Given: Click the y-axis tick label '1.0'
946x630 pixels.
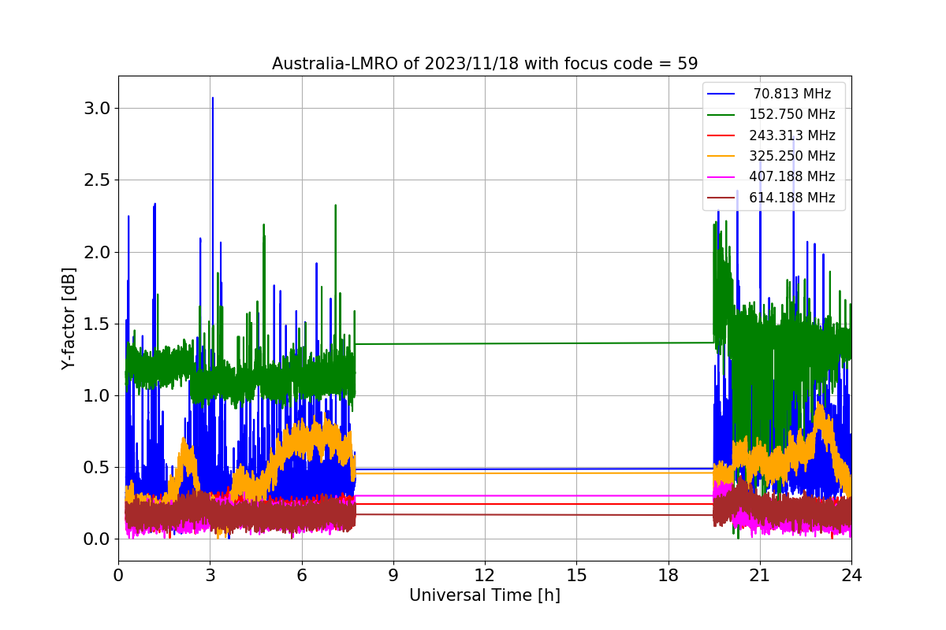Looking at the screenshot, I should [98, 396].
